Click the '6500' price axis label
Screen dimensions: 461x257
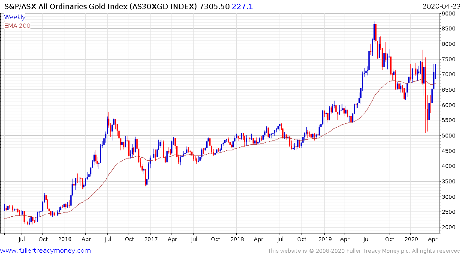point(449,90)
